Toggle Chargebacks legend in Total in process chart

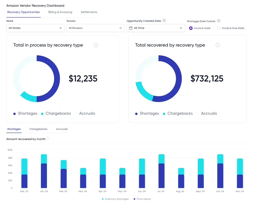coord(56,114)
